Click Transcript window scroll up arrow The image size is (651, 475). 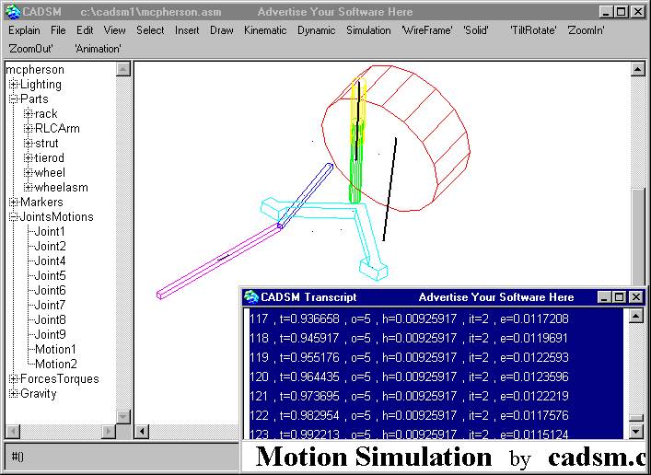point(636,317)
